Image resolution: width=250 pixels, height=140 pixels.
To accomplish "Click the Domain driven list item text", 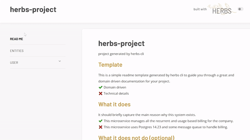I will pyautogui.click(x=115, y=87).
